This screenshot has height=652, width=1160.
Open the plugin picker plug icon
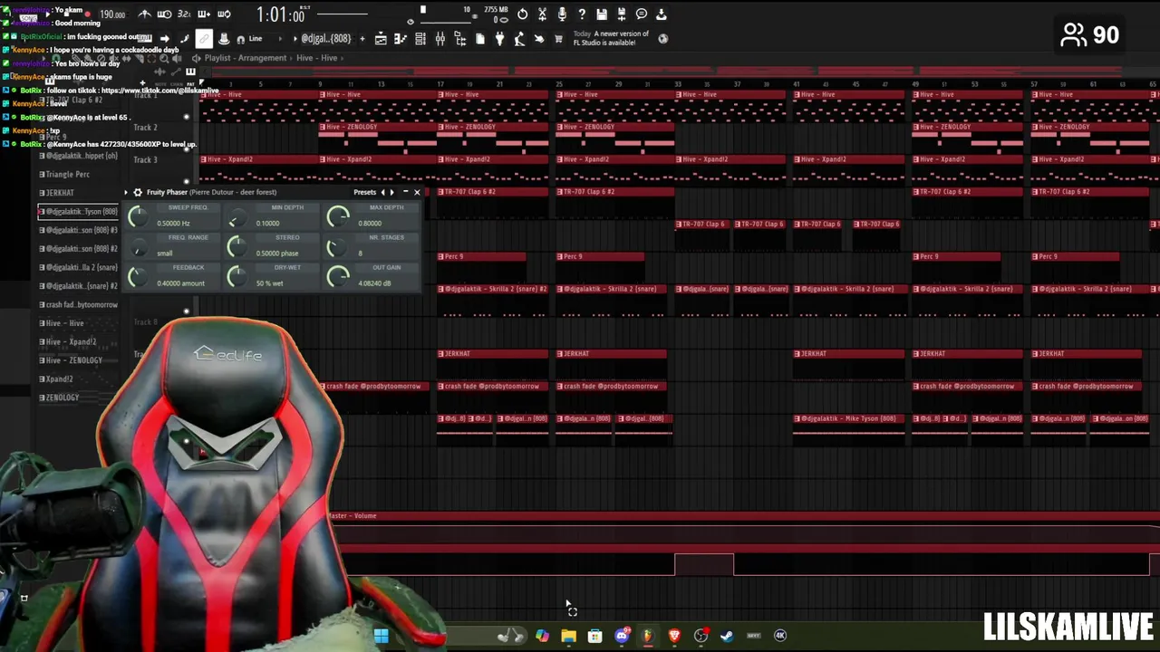(499, 39)
